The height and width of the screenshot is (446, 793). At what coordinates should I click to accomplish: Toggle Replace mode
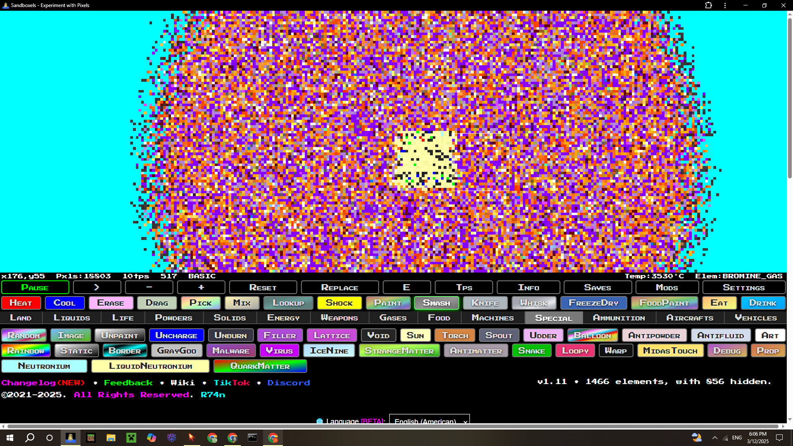(x=340, y=287)
